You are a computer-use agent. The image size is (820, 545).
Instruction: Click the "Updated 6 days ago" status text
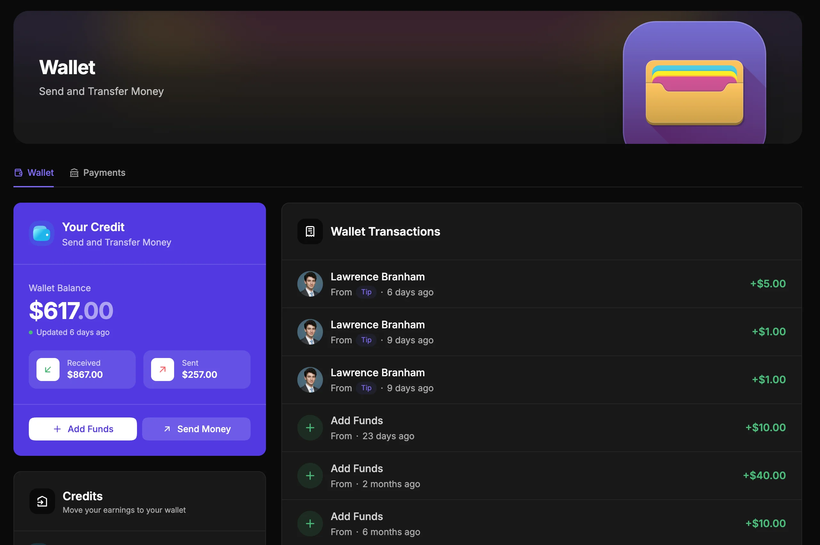[73, 332]
